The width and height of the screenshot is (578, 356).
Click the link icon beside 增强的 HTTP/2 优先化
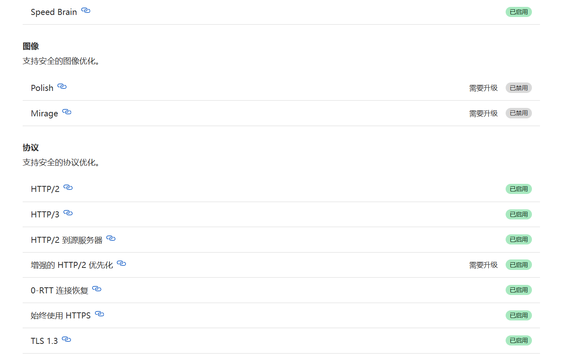coord(121,263)
